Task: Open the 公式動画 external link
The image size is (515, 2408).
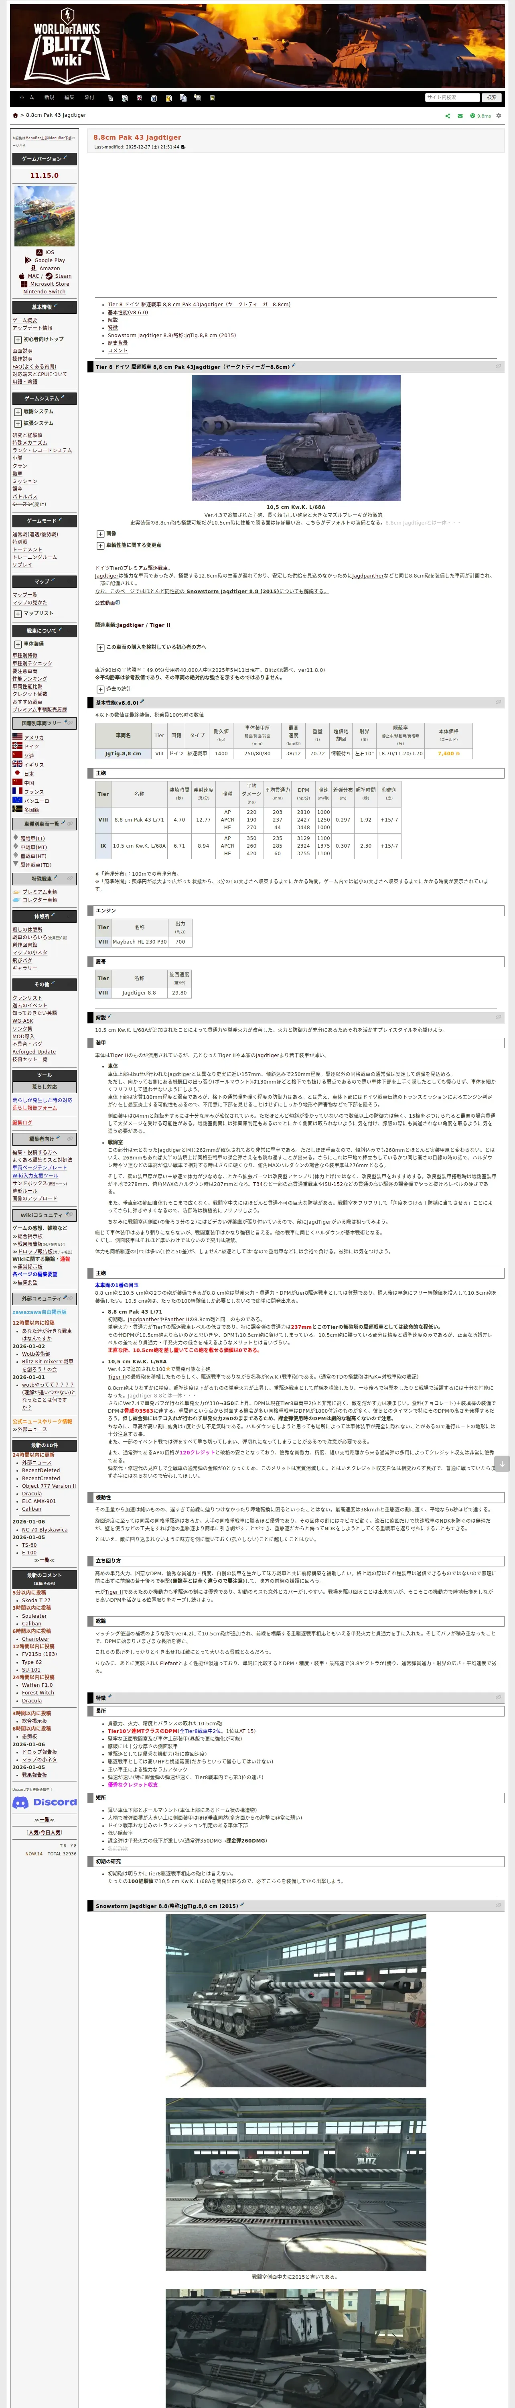Action: [x=105, y=603]
